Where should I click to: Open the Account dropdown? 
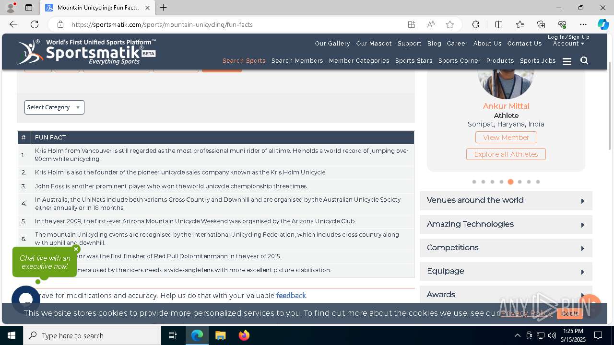pyautogui.click(x=568, y=44)
